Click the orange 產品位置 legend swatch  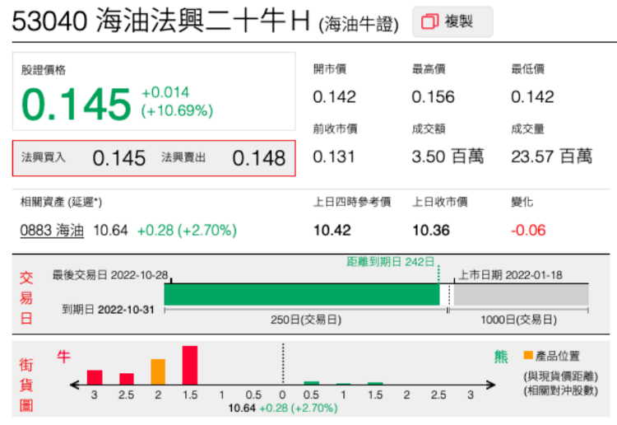(528, 355)
